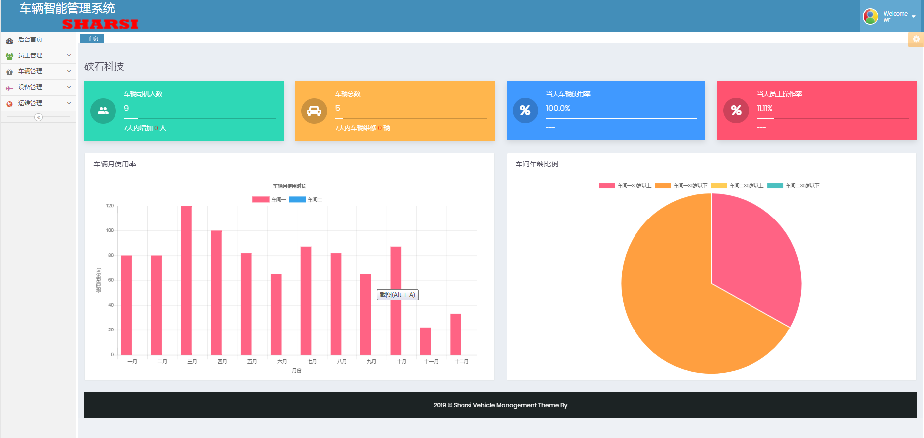Click the user avatar beside Welcome

pyautogui.click(x=870, y=16)
